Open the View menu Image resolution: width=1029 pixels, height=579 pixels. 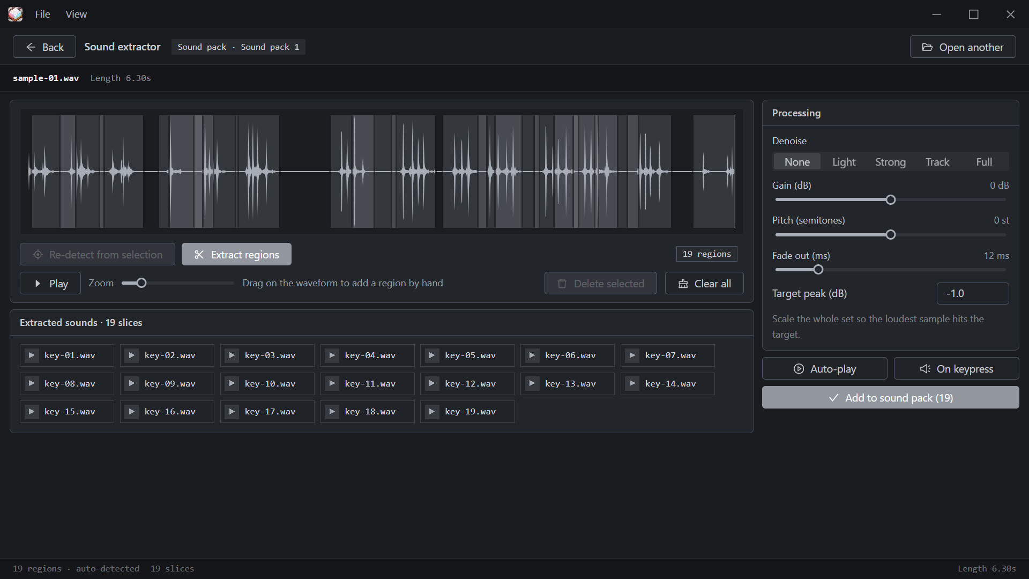[x=76, y=14]
